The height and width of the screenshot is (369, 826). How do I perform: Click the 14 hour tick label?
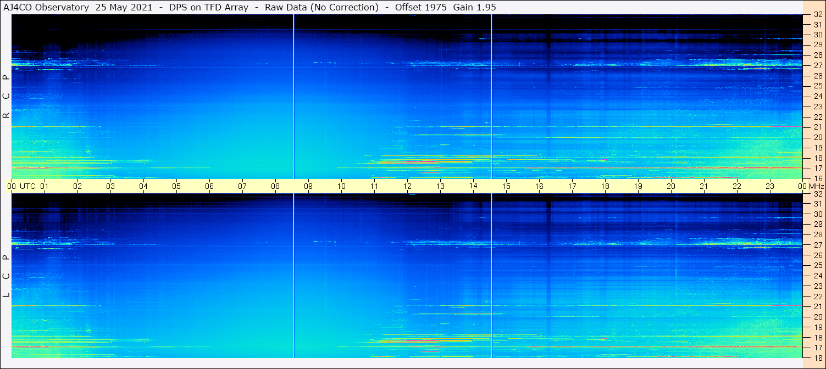473,186
